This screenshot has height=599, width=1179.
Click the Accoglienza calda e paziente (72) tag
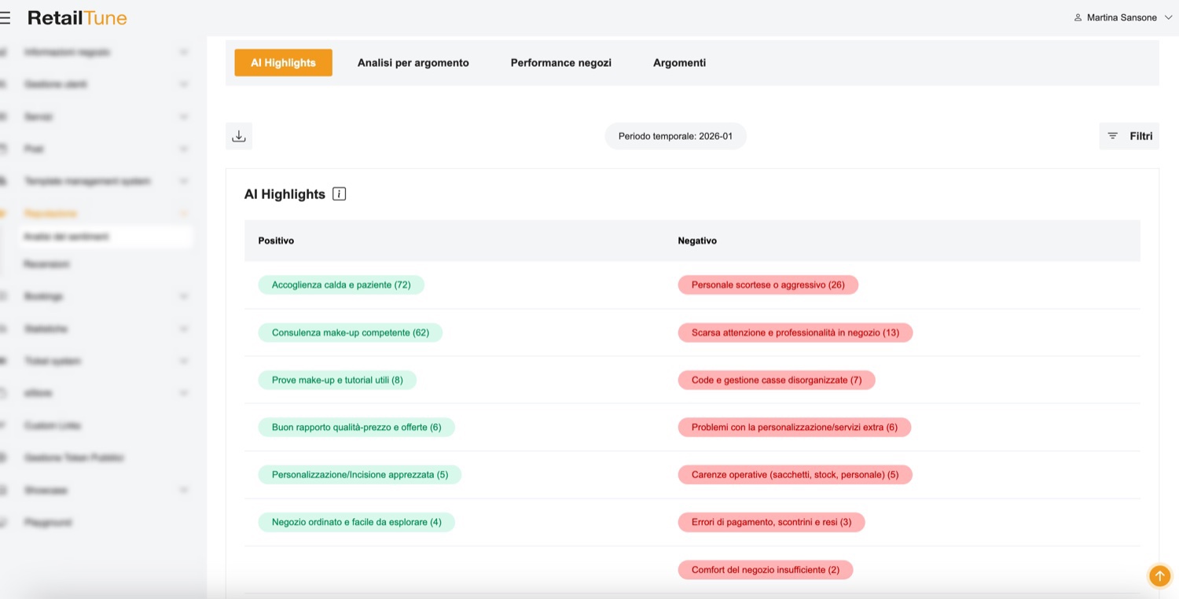[341, 285]
